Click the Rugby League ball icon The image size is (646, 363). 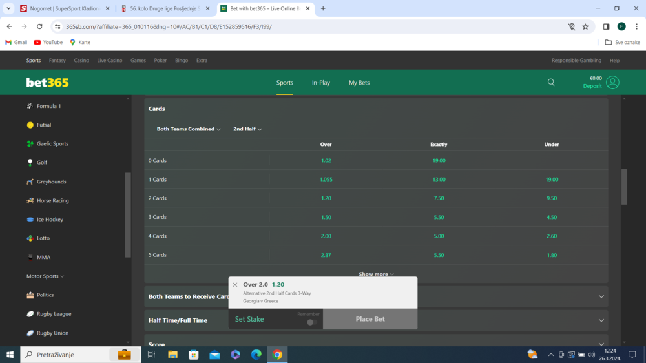(30, 314)
